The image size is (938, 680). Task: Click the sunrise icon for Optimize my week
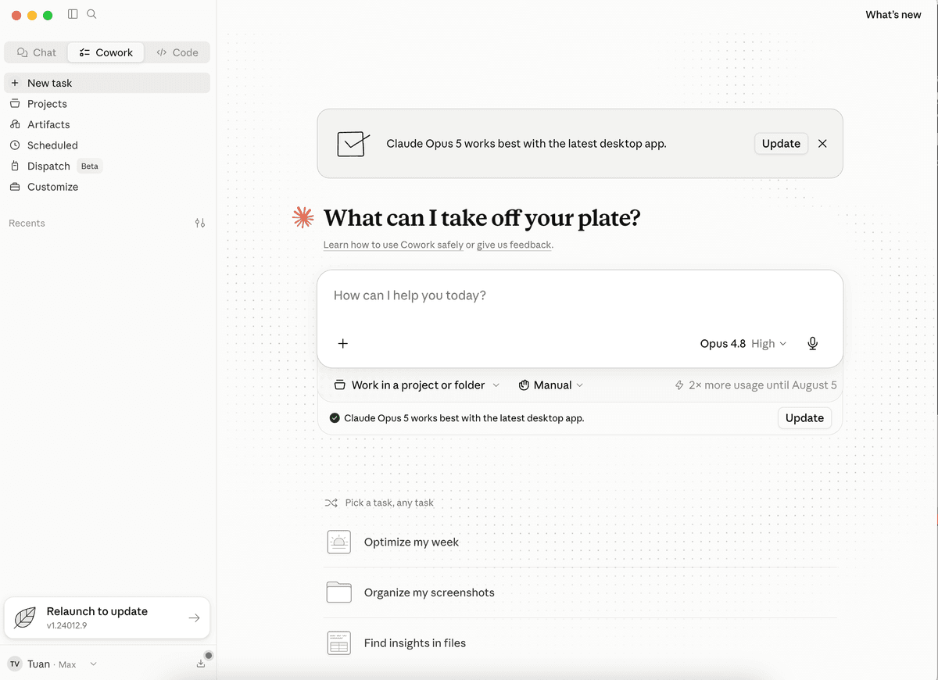(338, 542)
